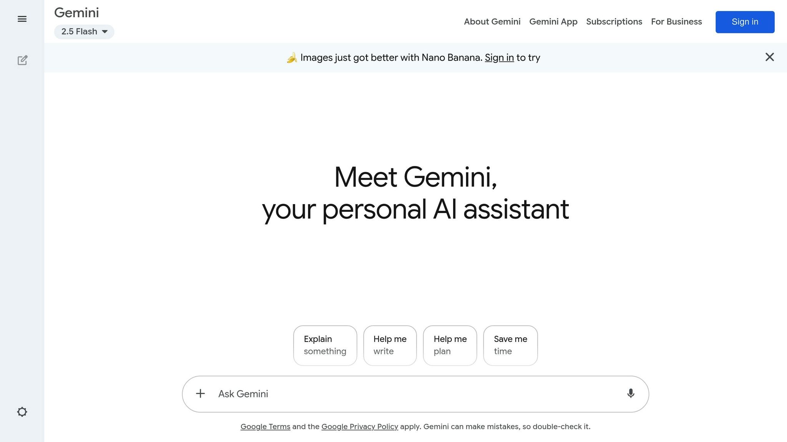Activate voice input with the microphone icon
The width and height of the screenshot is (787, 442).
pyautogui.click(x=630, y=394)
